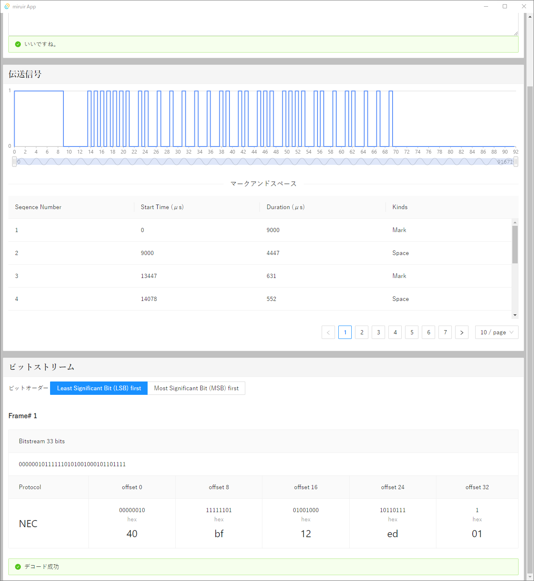This screenshot has height=581, width=534.
Task: Click the right handle of chart range slider
Action: point(516,162)
